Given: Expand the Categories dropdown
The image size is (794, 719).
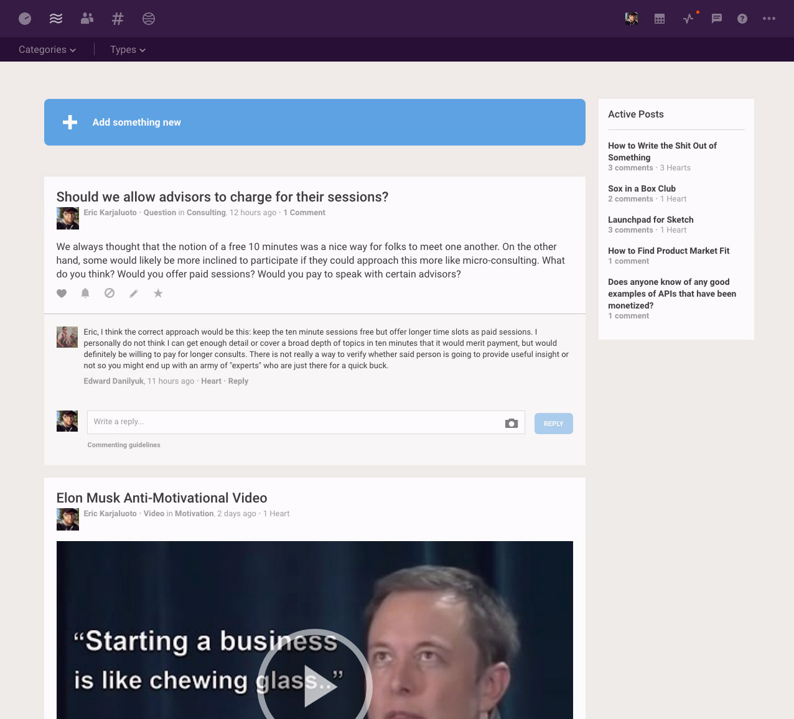Looking at the screenshot, I should pos(47,50).
